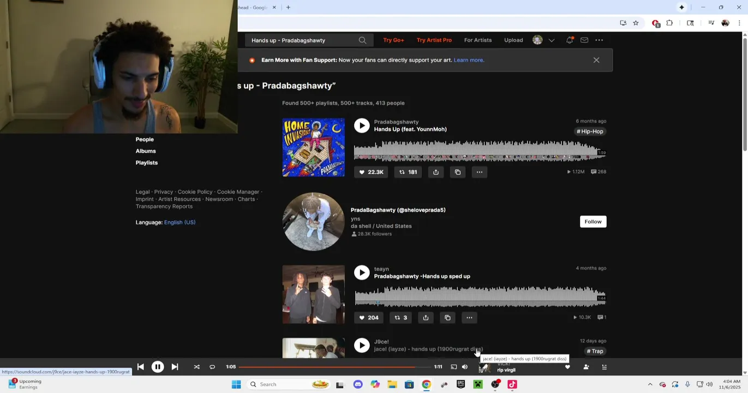
Task: Open the profile avatar in SoundCloud header
Action: [537, 40]
